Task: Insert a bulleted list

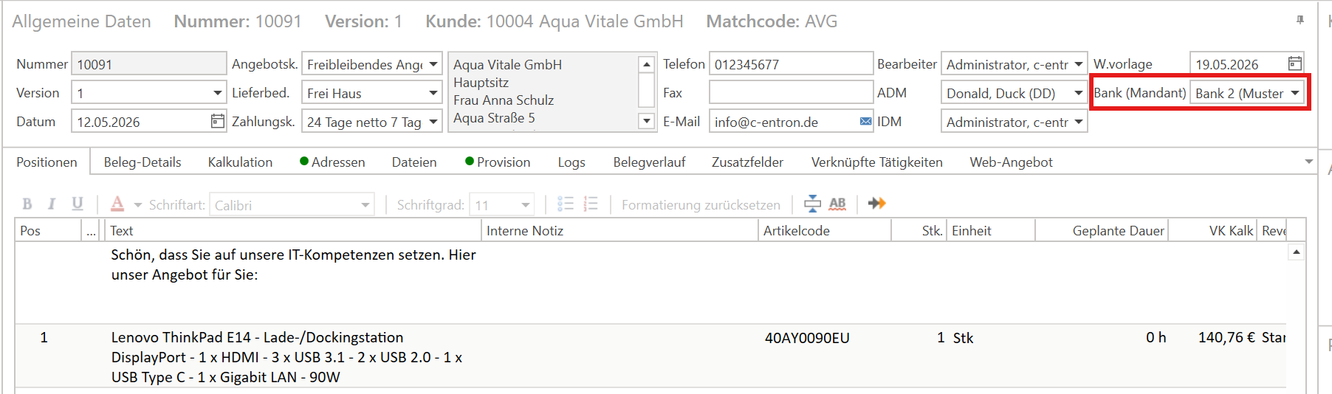Action: tap(566, 204)
